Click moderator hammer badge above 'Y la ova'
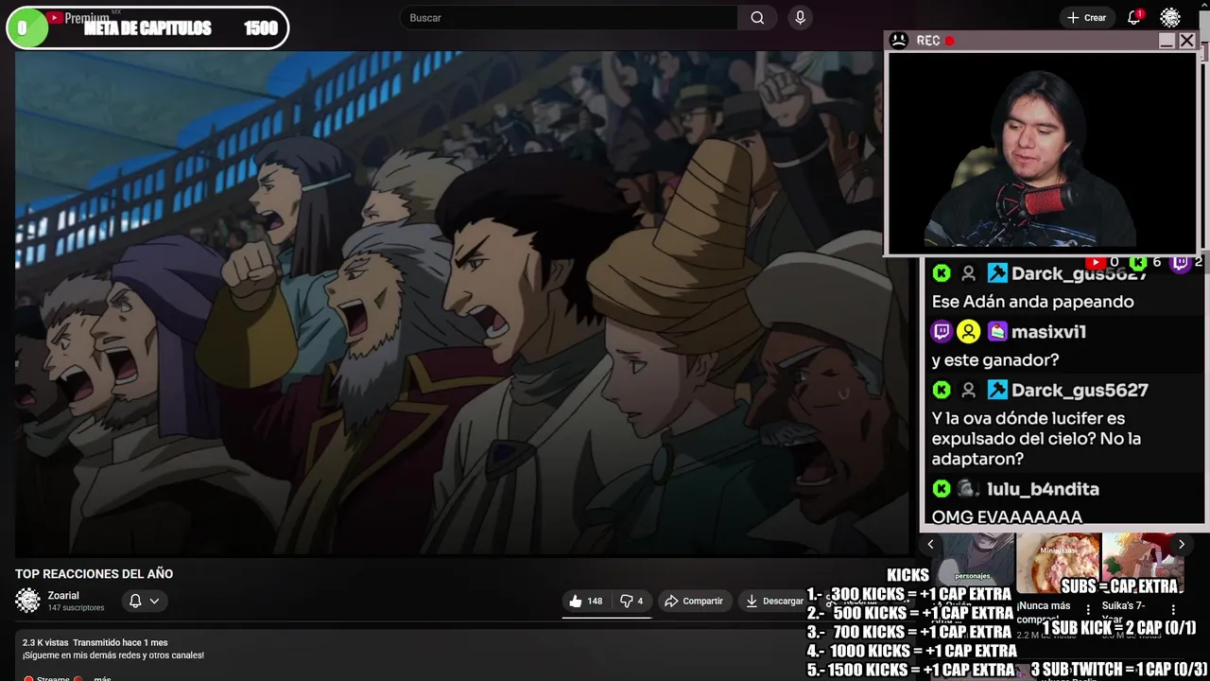 point(997,391)
